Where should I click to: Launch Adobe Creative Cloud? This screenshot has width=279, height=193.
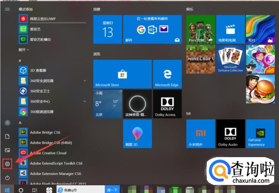coord(52,153)
